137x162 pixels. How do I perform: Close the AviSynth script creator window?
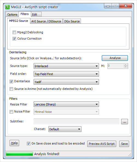[126, 6]
